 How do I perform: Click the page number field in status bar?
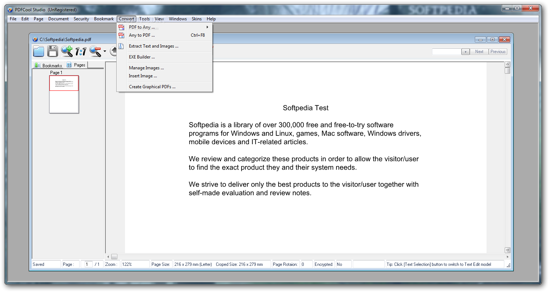tap(88, 264)
